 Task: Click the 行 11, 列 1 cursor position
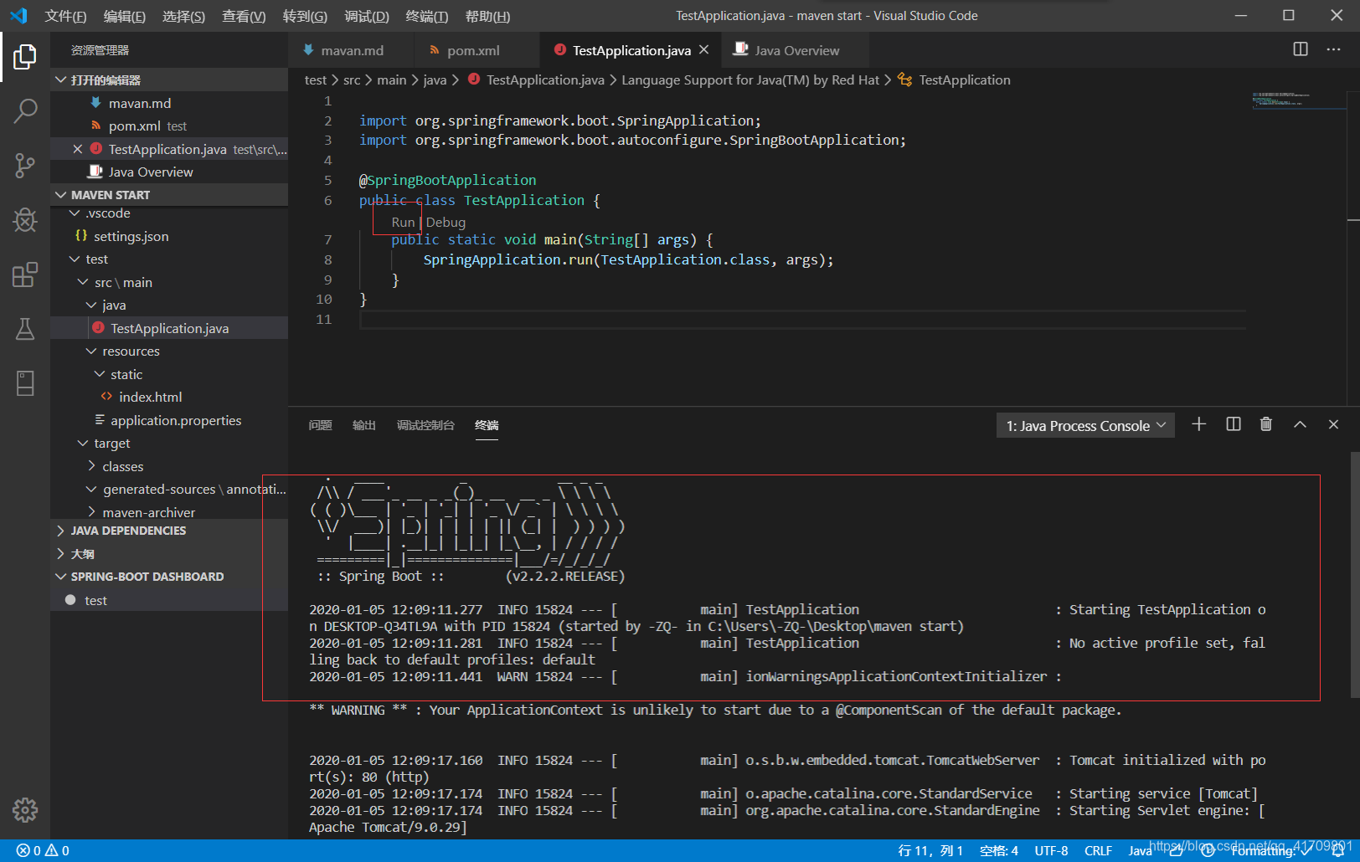pos(930,850)
